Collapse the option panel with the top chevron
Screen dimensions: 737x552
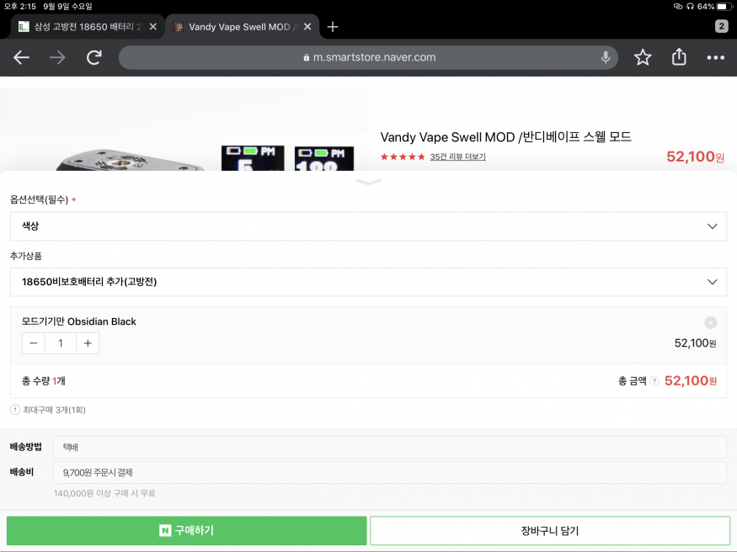(x=369, y=182)
